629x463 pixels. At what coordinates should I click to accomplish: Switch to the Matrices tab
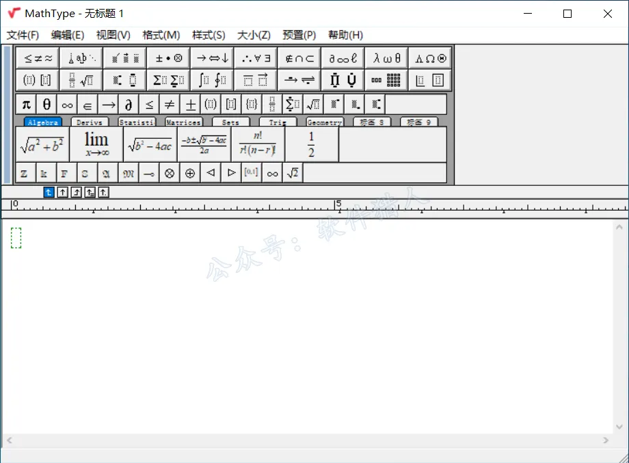tap(184, 122)
